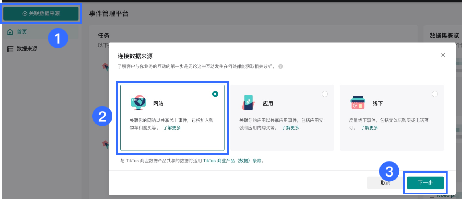The height and width of the screenshot is (199, 462).
Task: Select the 线下 radio button
Action: (x=435, y=94)
